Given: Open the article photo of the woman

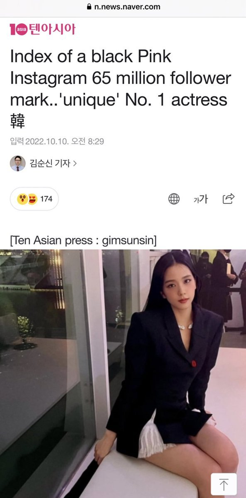Looking at the screenshot, I should click(x=123, y=373).
